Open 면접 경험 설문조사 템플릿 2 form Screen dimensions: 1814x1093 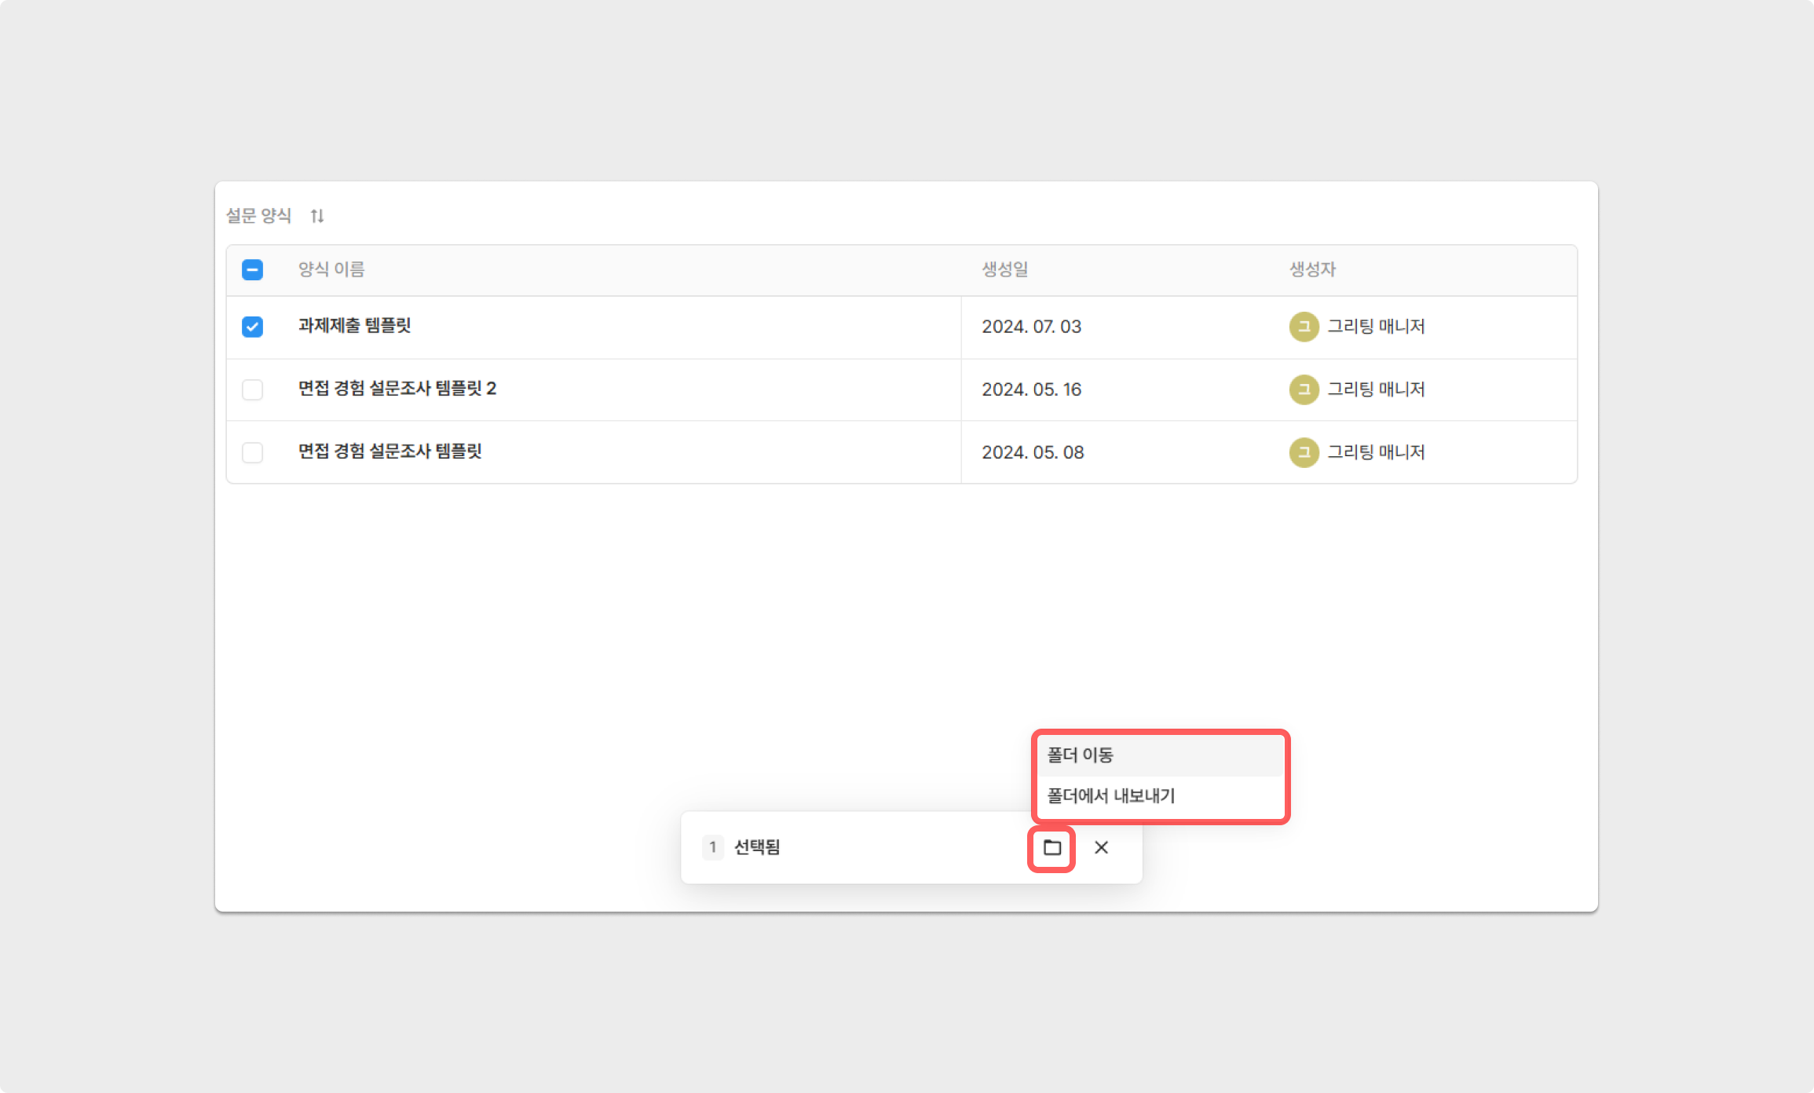point(397,389)
